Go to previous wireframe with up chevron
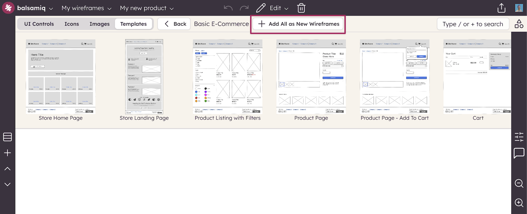 [x=7, y=169]
